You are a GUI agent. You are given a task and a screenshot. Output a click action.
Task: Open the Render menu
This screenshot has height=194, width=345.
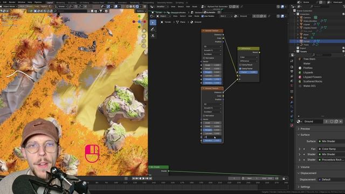pos(12,2)
